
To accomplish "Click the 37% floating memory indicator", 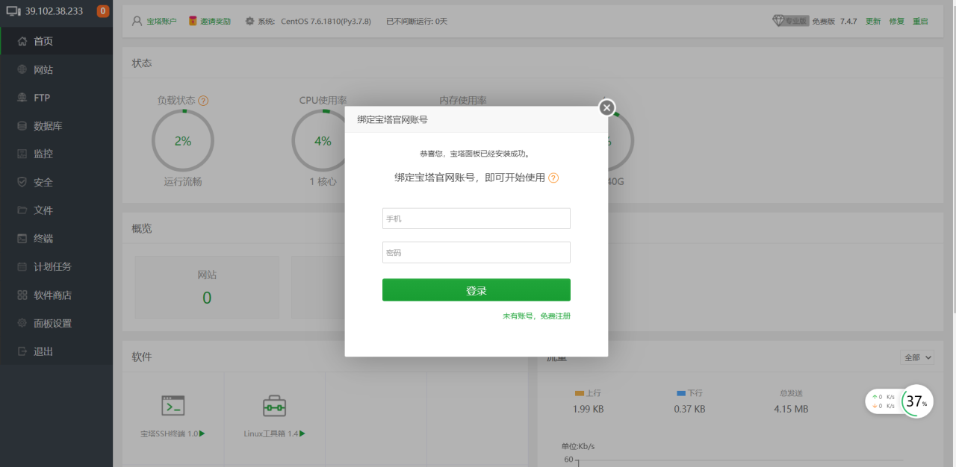I will 918,401.
